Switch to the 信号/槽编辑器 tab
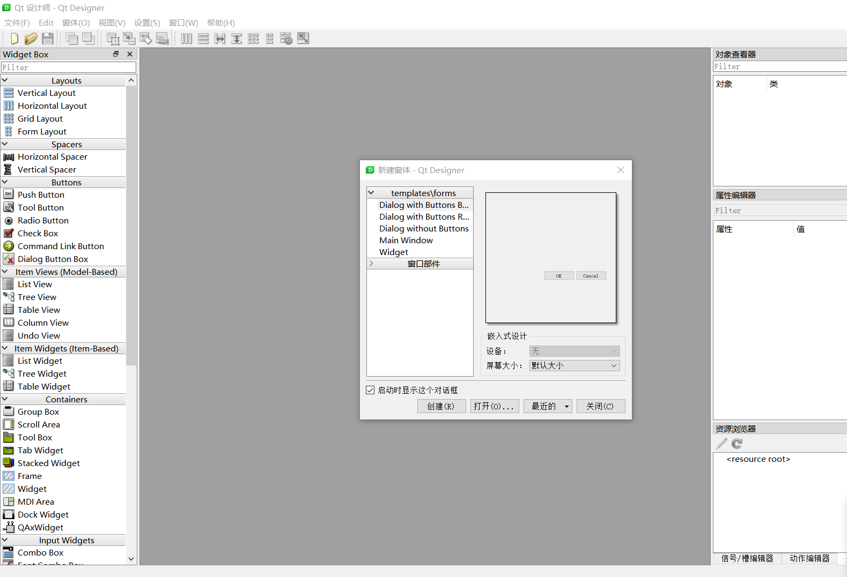This screenshot has width=847, height=577. [x=747, y=558]
